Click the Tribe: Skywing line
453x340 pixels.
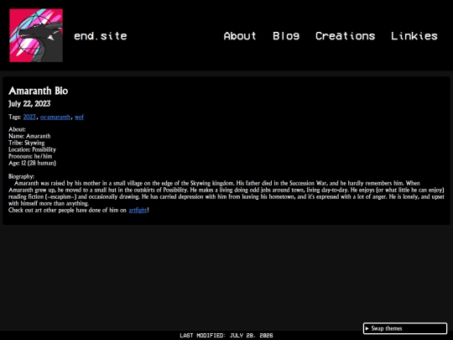[27, 143]
